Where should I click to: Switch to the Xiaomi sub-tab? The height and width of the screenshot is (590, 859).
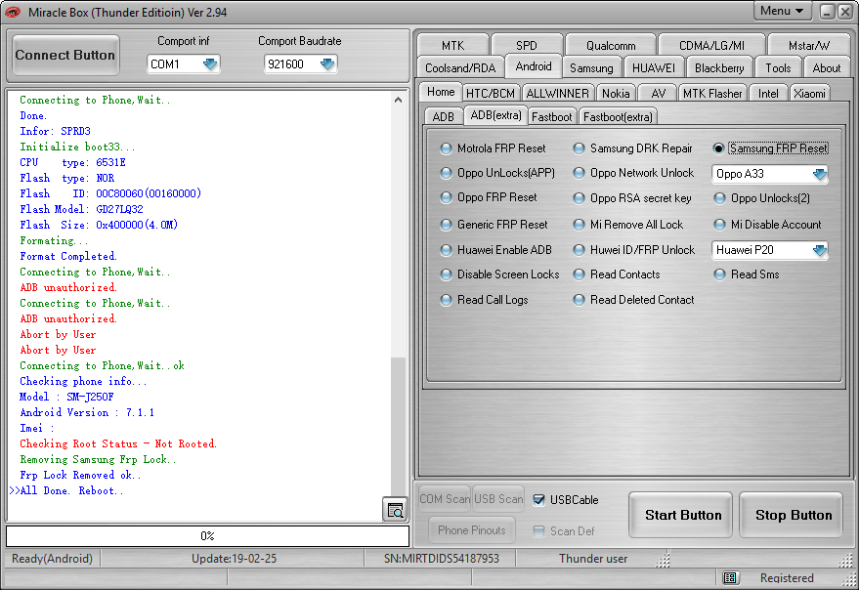809,94
